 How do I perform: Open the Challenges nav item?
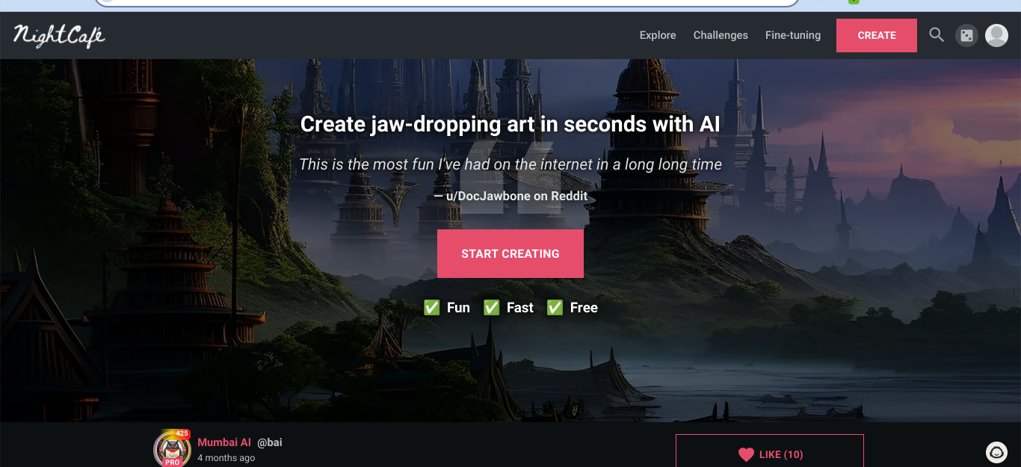click(x=721, y=35)
